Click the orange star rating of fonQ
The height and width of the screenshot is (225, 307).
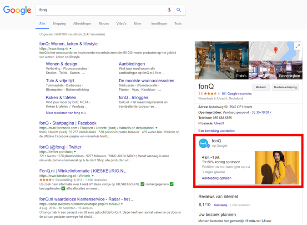point(212,94)
